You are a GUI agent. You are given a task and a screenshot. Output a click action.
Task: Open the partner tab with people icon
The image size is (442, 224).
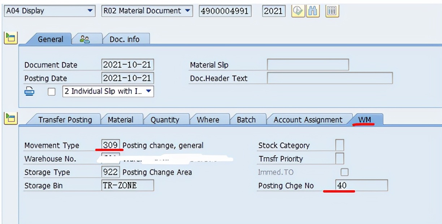pyautogui.click(x=85, y=39)
